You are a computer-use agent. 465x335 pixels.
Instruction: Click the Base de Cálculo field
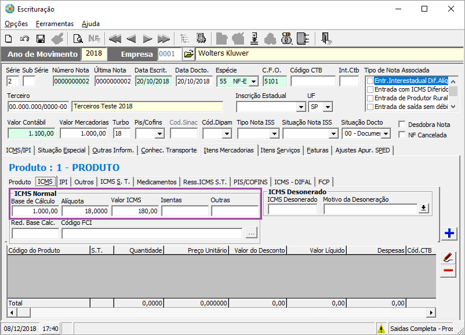(x=35, y=211)
